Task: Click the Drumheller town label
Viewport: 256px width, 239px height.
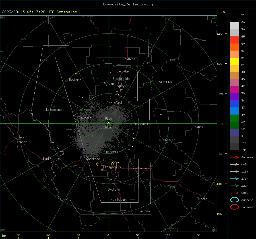Action: [167, 140]
